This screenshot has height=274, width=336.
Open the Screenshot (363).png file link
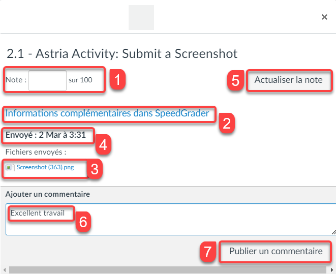[45, 167]
